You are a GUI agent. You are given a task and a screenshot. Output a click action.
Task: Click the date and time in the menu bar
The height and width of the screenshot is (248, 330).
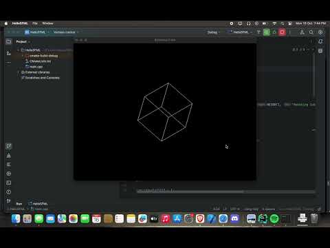coord(311,23)
